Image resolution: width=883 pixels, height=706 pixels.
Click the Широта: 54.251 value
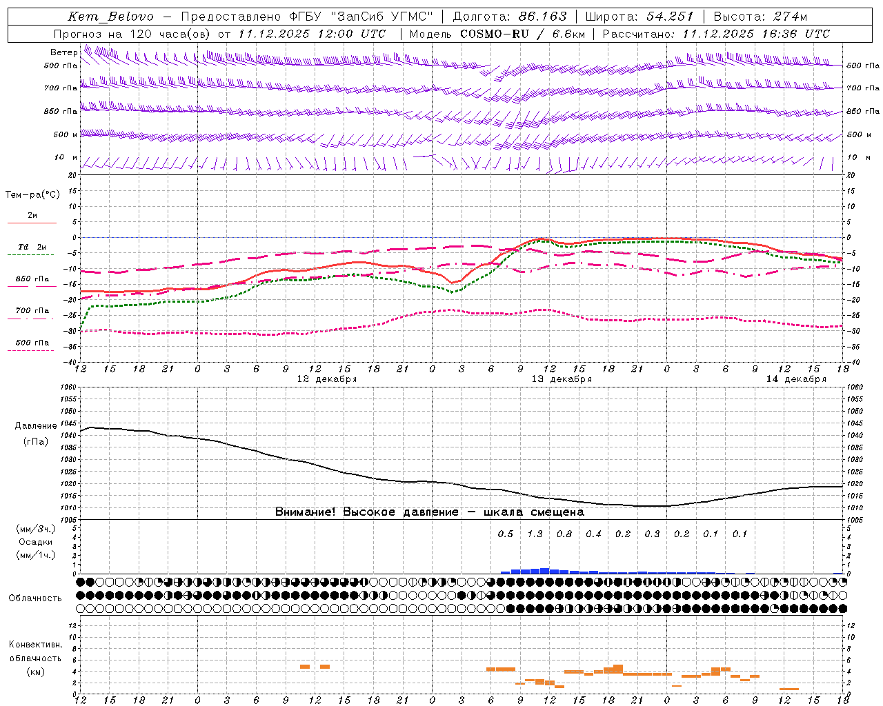point(639,17)
